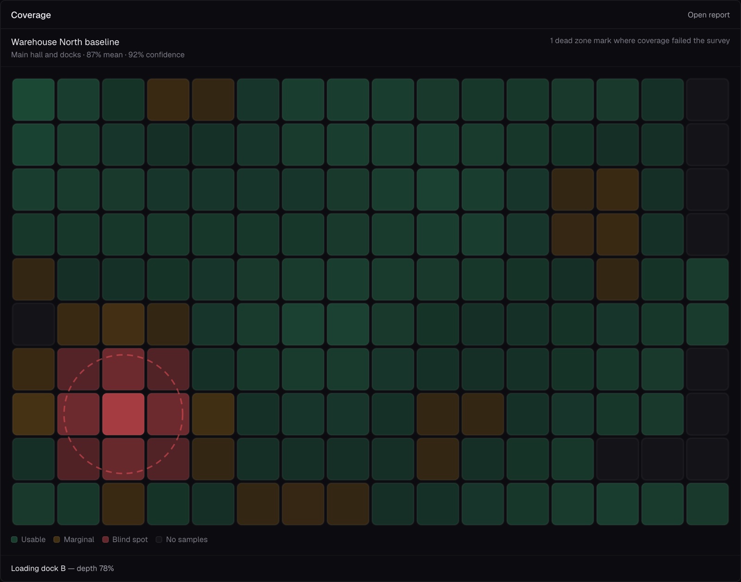Select the bottom-left corner green heatmap cell
The image size is (741, 582).
(x=33, y=504)
